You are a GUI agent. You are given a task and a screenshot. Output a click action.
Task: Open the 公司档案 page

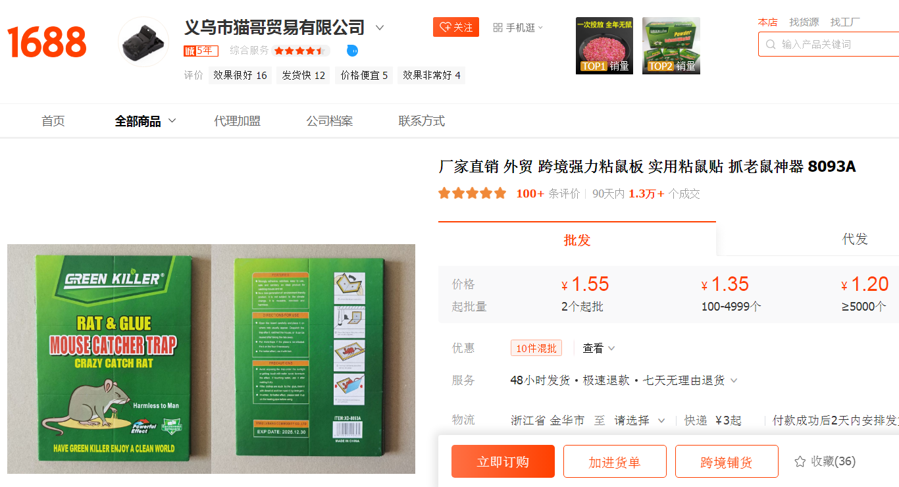(x=329, y=121)
